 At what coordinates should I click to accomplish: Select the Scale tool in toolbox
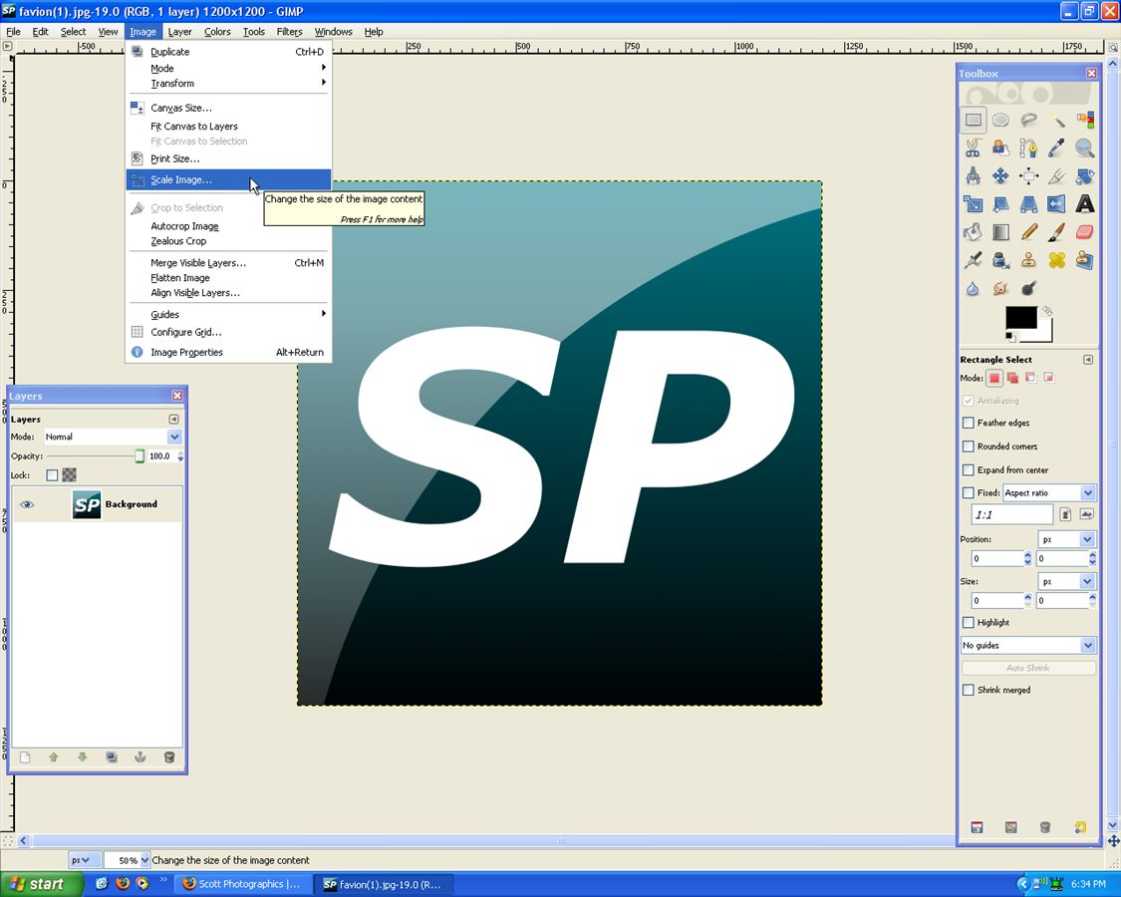click(973, 204)
